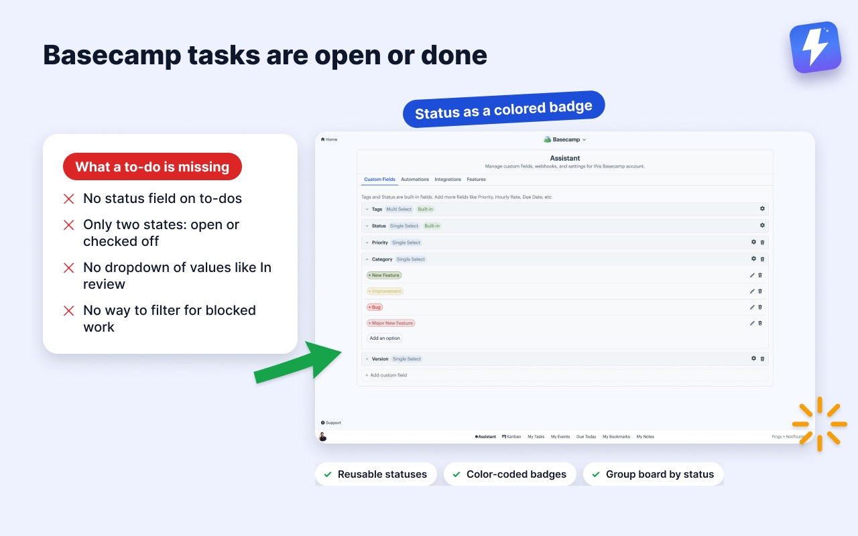Delete the Version field with trash icon
Image resolution: width=858 pixels, height=536 pixels.
pyautogui.click(x=762, y=359)
